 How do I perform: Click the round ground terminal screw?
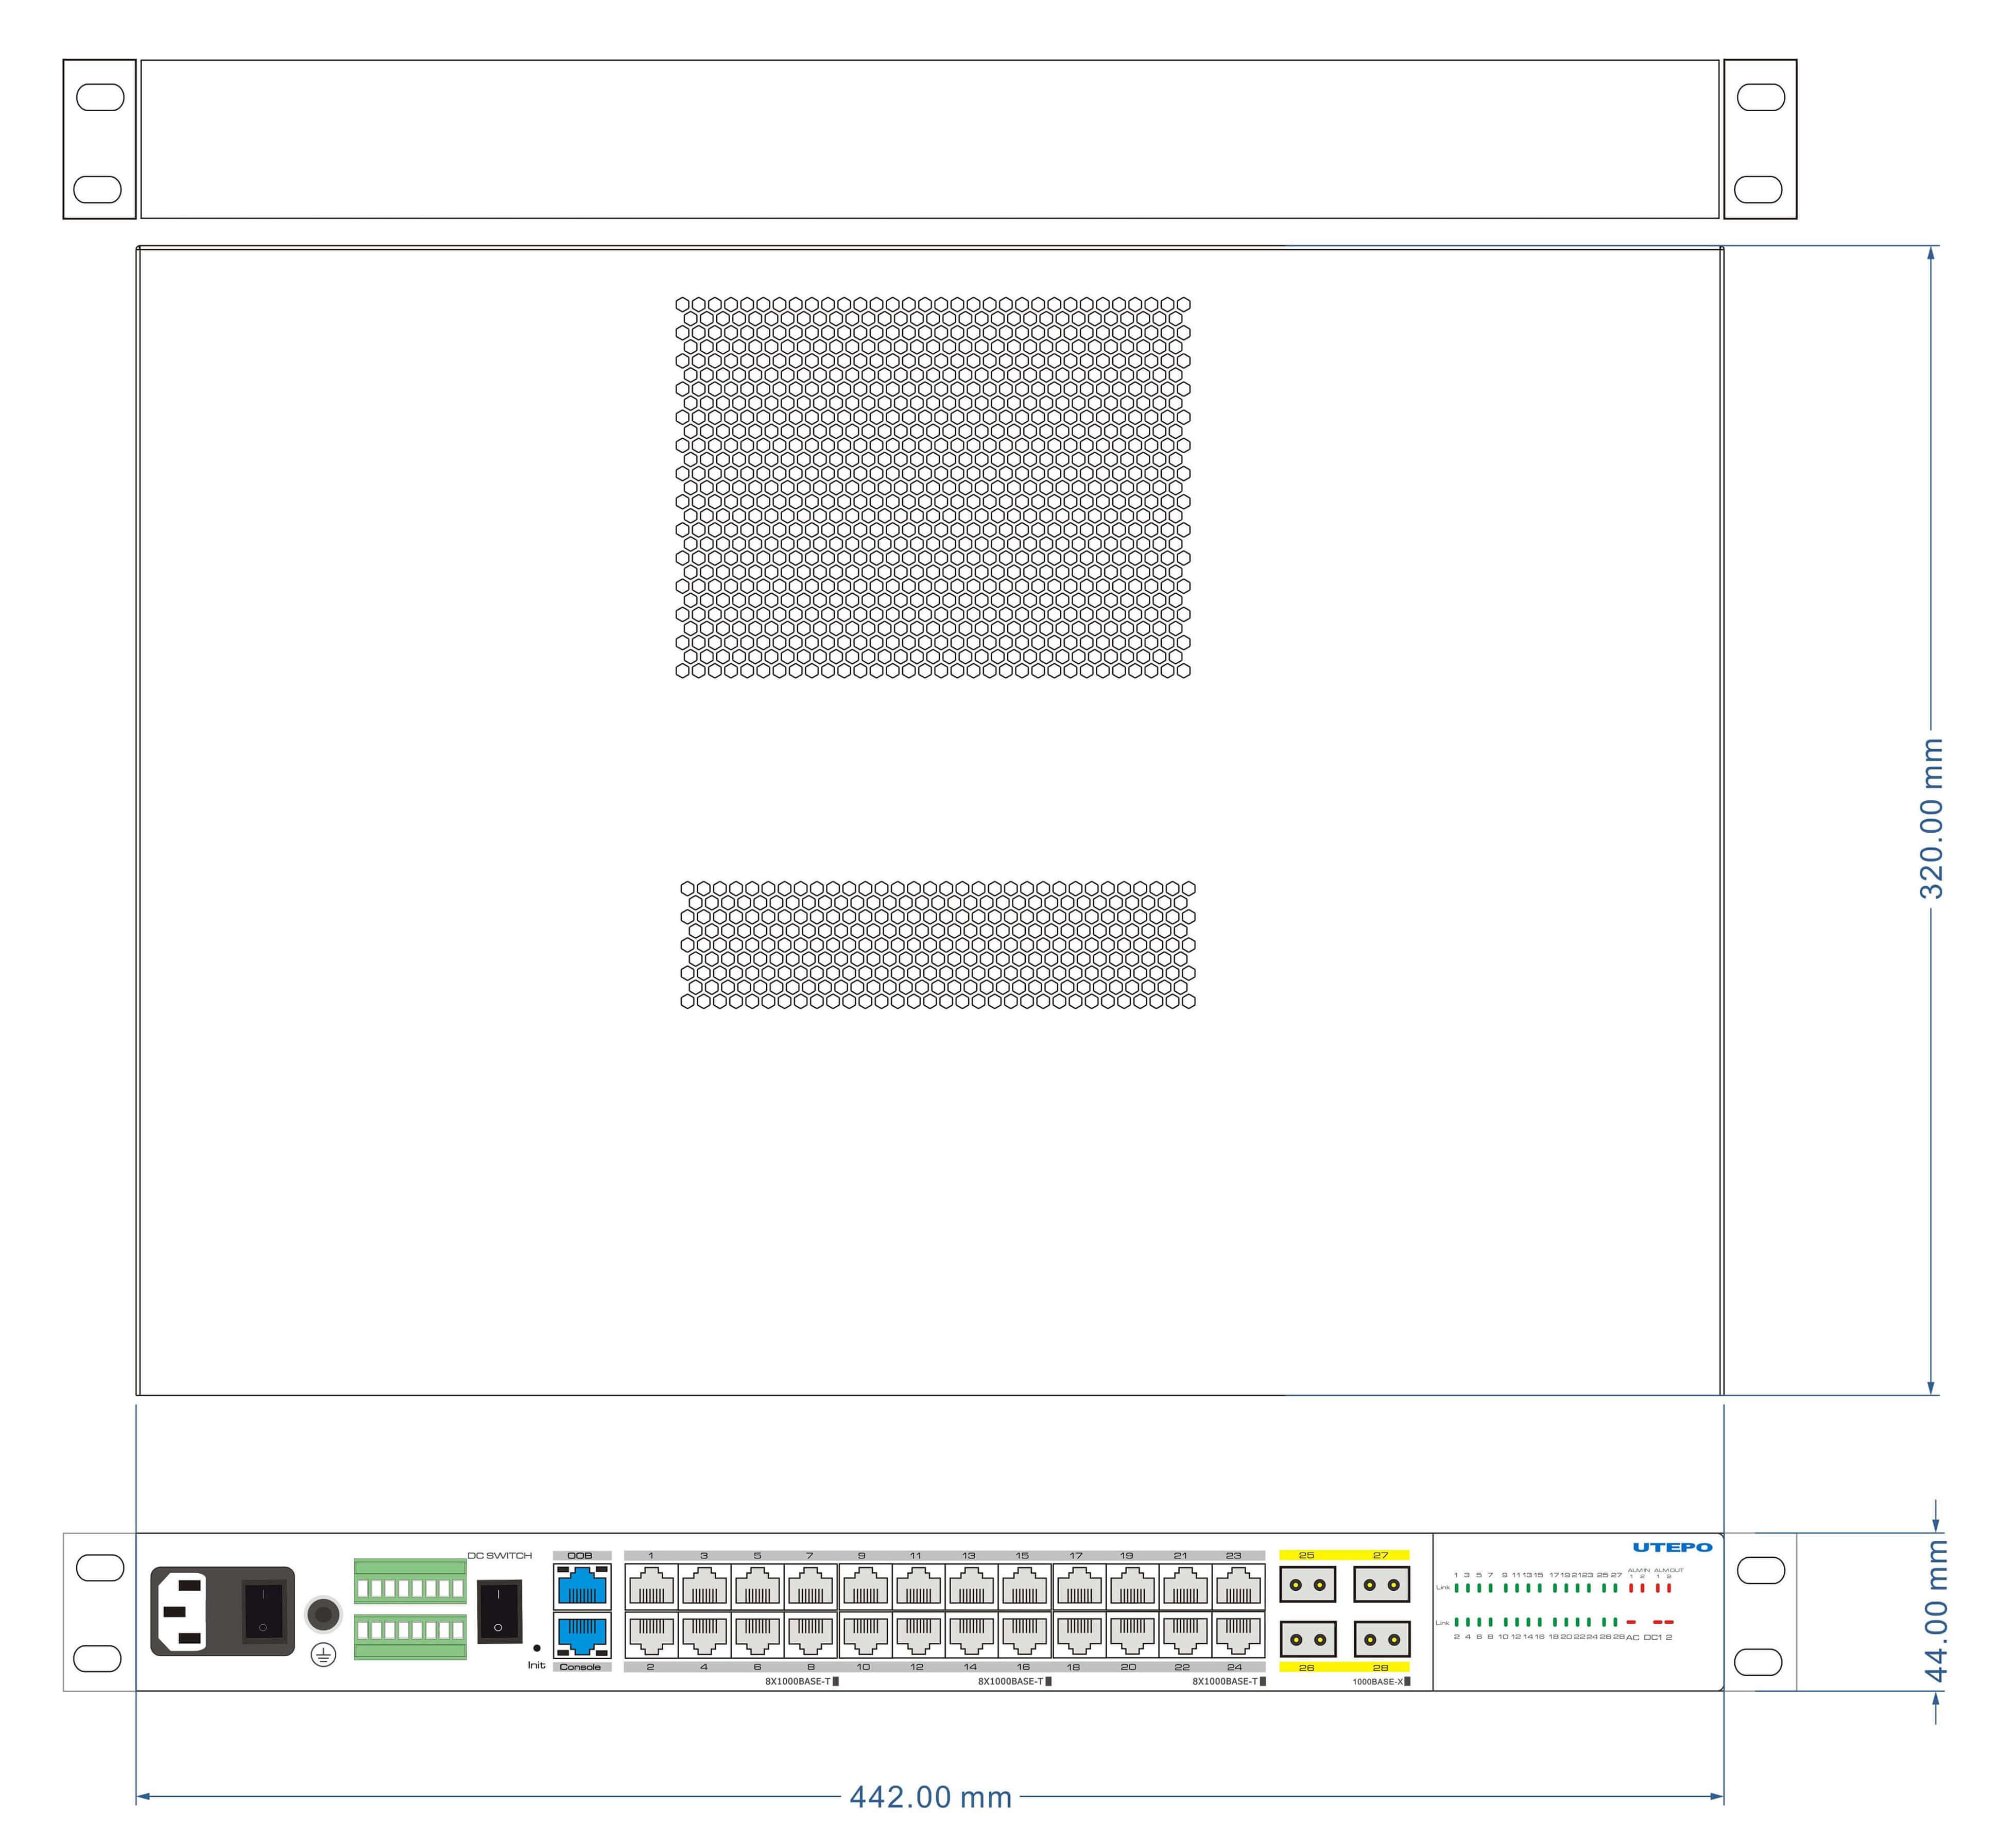click(x=323, y=1614)
